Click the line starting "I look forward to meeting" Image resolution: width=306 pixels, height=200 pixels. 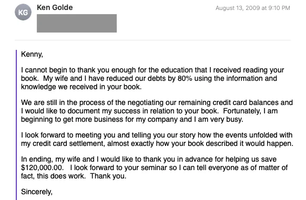[157, 135]
